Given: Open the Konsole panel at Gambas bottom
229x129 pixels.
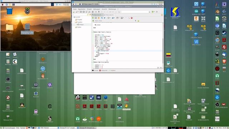Looking at the screenshot, I should point(95,71).
